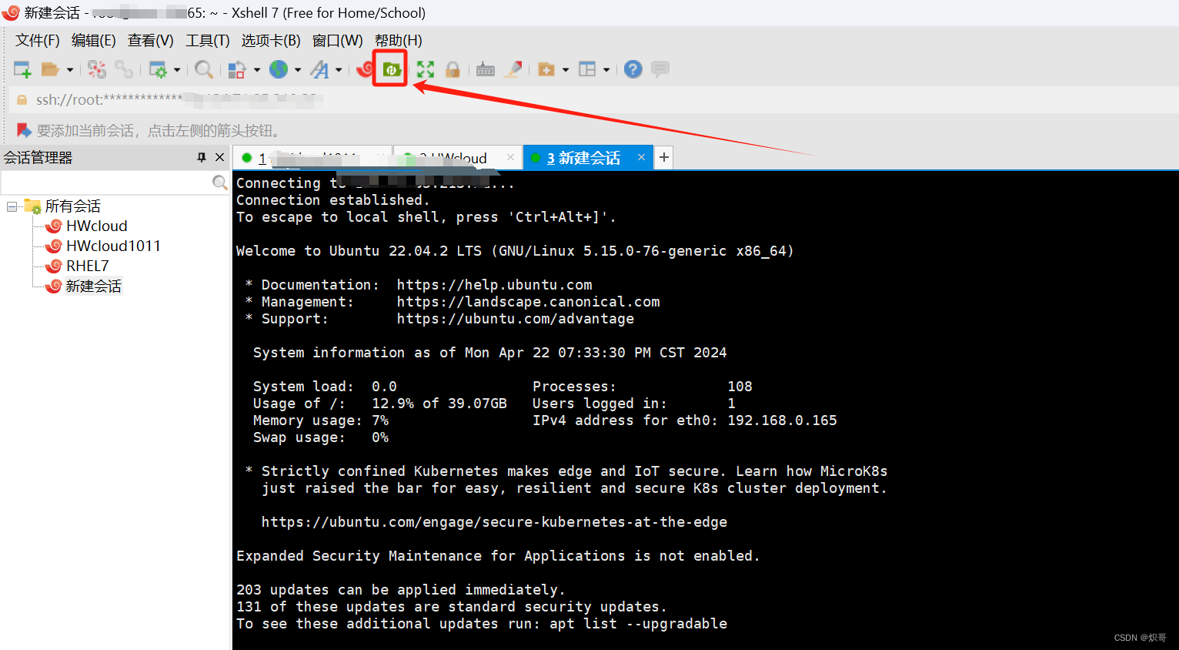Image resolution: width=1179 pixels, height=650 pixels.
Task: Switch to session tab 1
Action: tap(312, 158)
